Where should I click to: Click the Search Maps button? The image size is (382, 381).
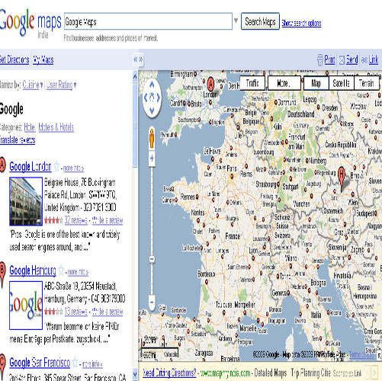point(260,21)
